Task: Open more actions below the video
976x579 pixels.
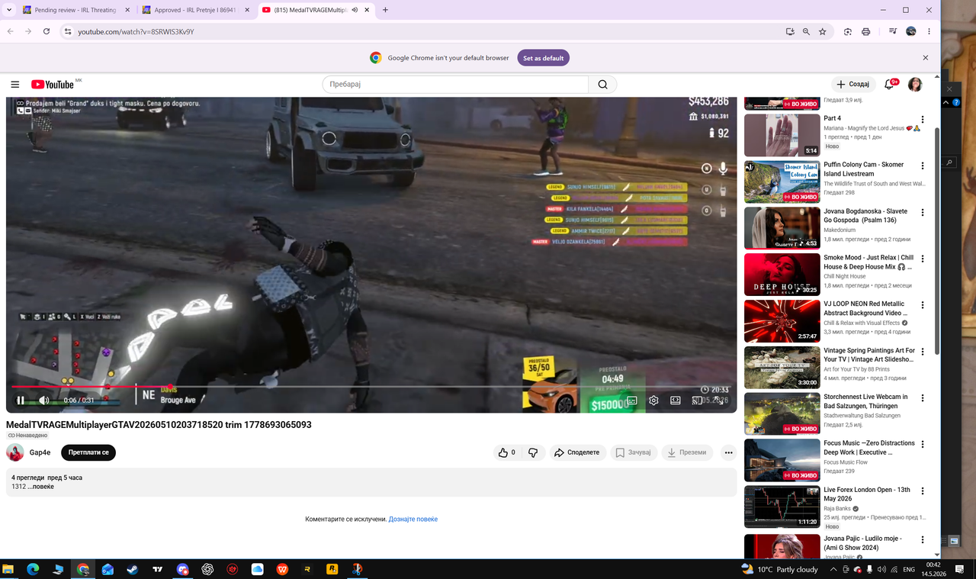Action: [728, 452]
